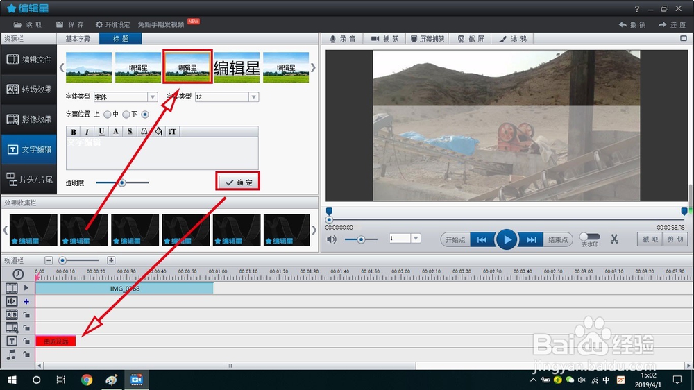This screenshot has height=390, width=694.
Task: Select the music note track icon
Action: 12,355
